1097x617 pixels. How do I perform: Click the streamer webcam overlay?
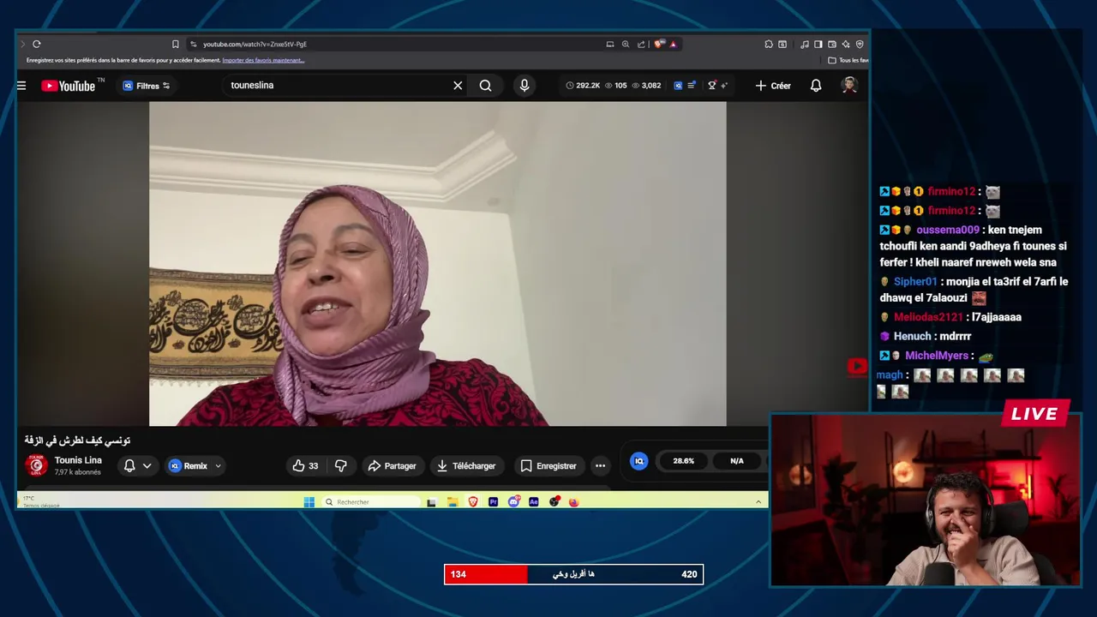(x=926, y=500)
